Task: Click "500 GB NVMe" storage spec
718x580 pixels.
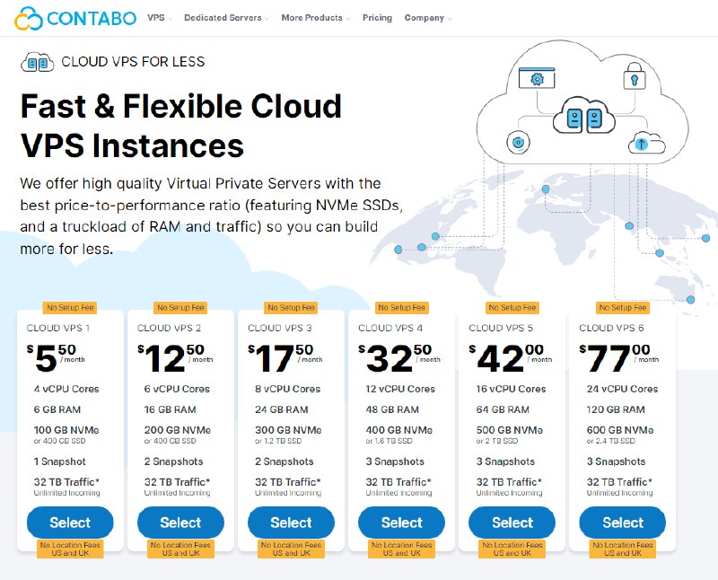Action: click(x=509, y=430)
